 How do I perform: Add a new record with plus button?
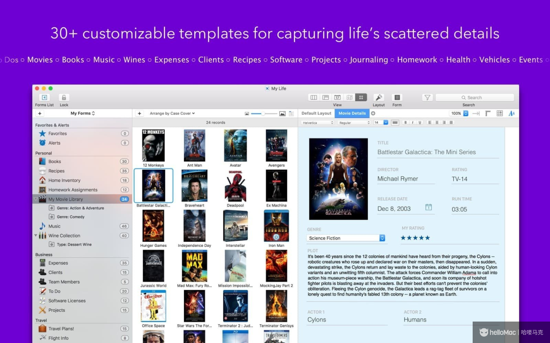[x=139, y=114]
